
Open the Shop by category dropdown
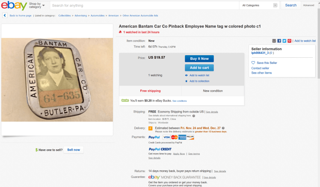37,6
